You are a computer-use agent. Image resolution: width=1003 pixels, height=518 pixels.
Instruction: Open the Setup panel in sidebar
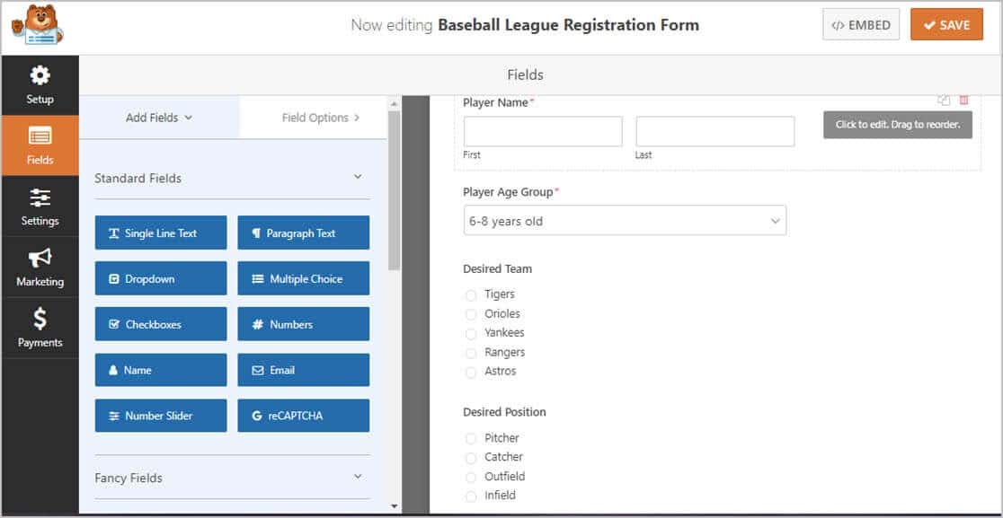[40, 85]
